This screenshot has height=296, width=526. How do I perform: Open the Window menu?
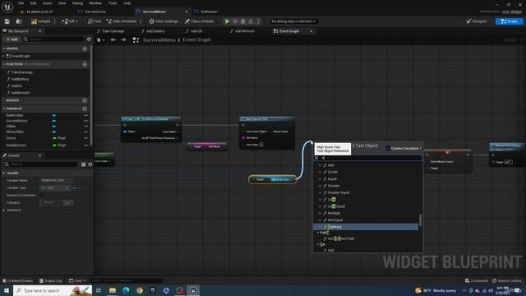pos(95,3)
